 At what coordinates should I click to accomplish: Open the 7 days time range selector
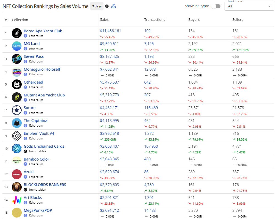point(97,6)
